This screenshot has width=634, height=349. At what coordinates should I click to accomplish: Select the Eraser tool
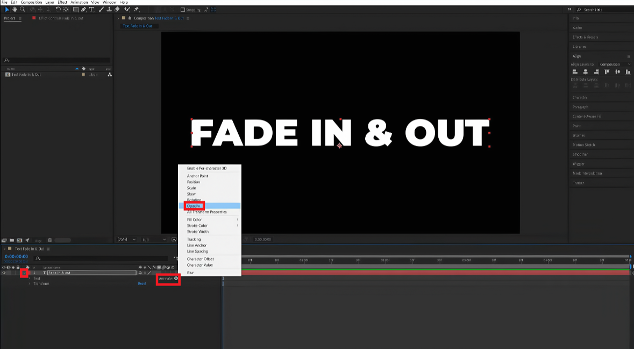click(x=117, y=9)
